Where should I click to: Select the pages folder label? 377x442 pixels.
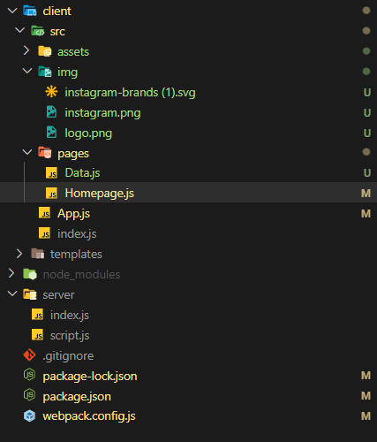(x=73, y=154)
